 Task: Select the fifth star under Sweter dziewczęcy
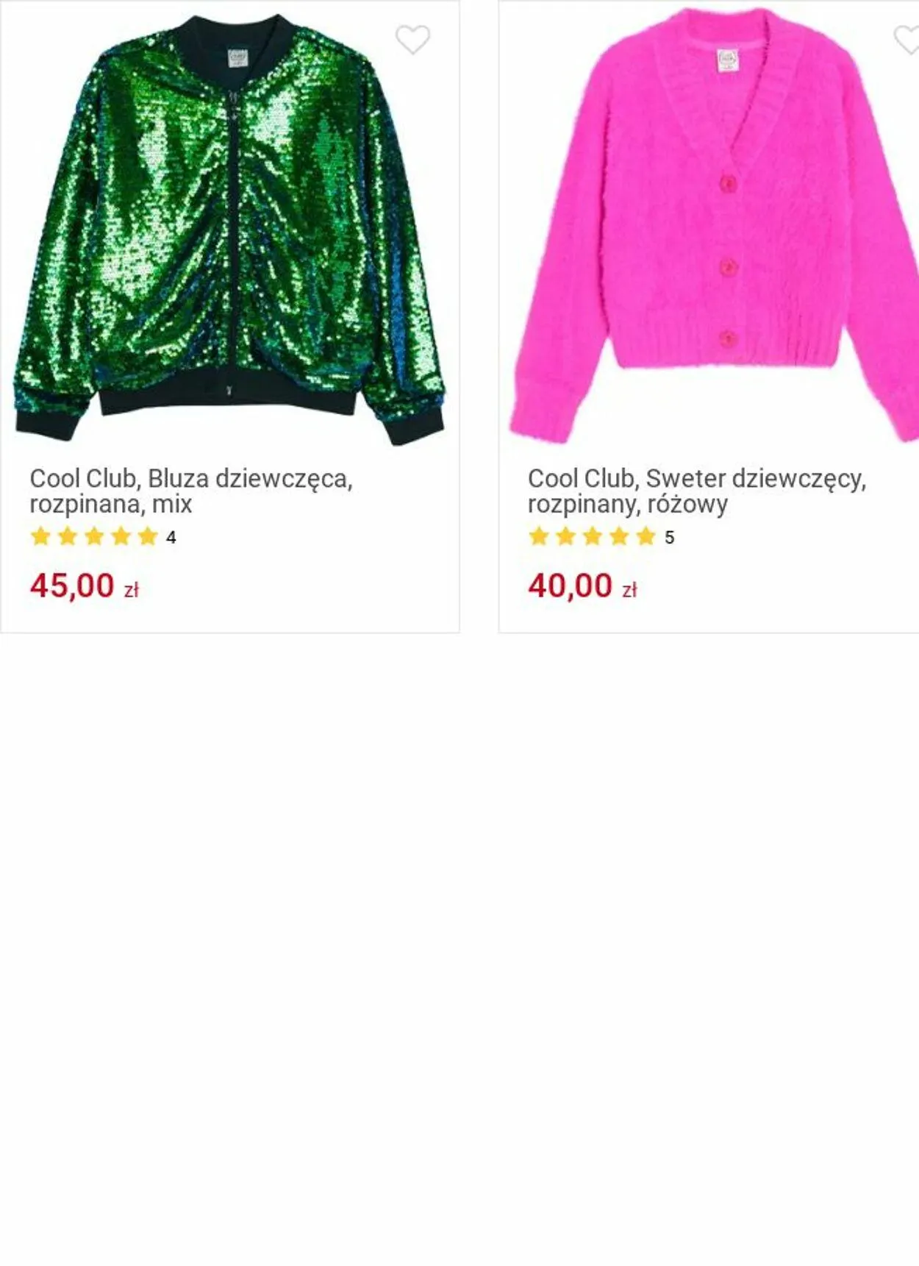(x=646, y=536)
